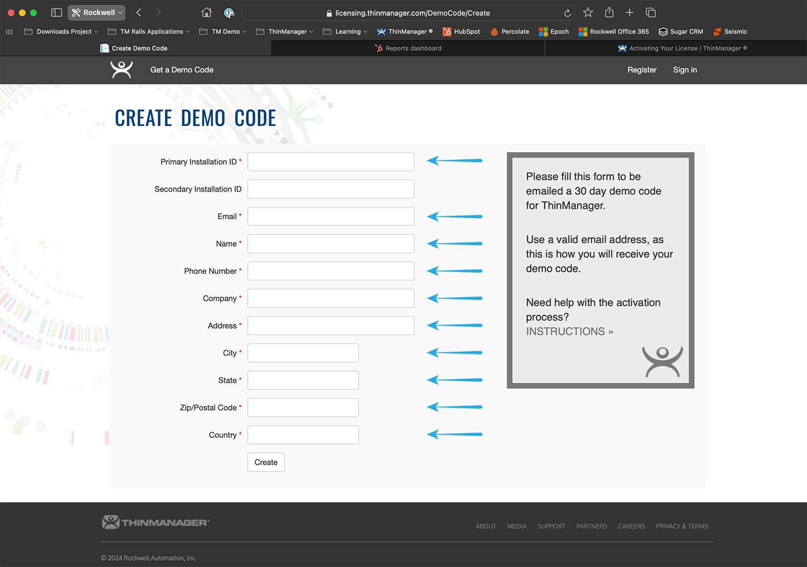The width and height of the screenshot is (807, 567).
Task: Expand the Rockwell profile dropdown
Action: 97,13
